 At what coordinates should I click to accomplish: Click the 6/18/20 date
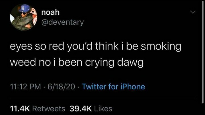coord(61,87)
